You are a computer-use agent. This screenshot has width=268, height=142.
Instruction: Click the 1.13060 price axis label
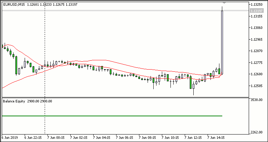(x=256, y=28)
